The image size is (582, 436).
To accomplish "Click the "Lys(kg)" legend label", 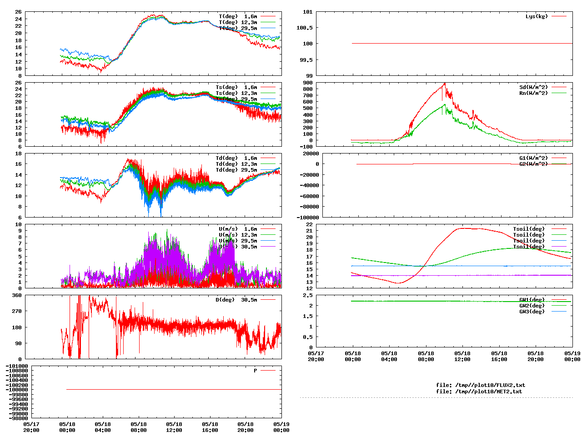I will click(537, 16).
